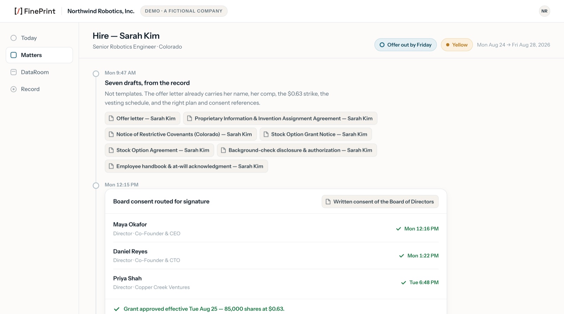This screenshot has height=314, width=564.
Task: Open Written consent of the Board of Directors
Action: click(x=380, y=202)
